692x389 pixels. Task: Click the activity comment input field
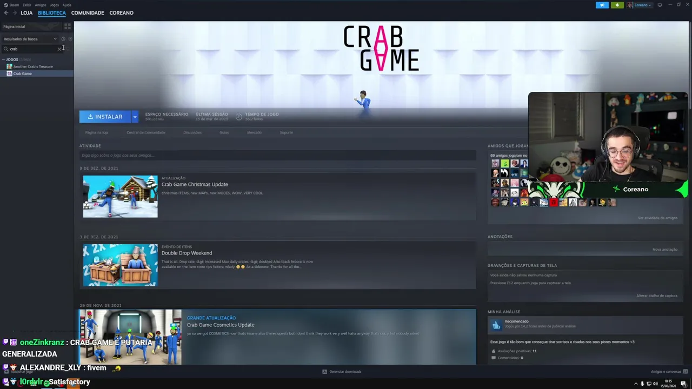click(x=278, y=156)
